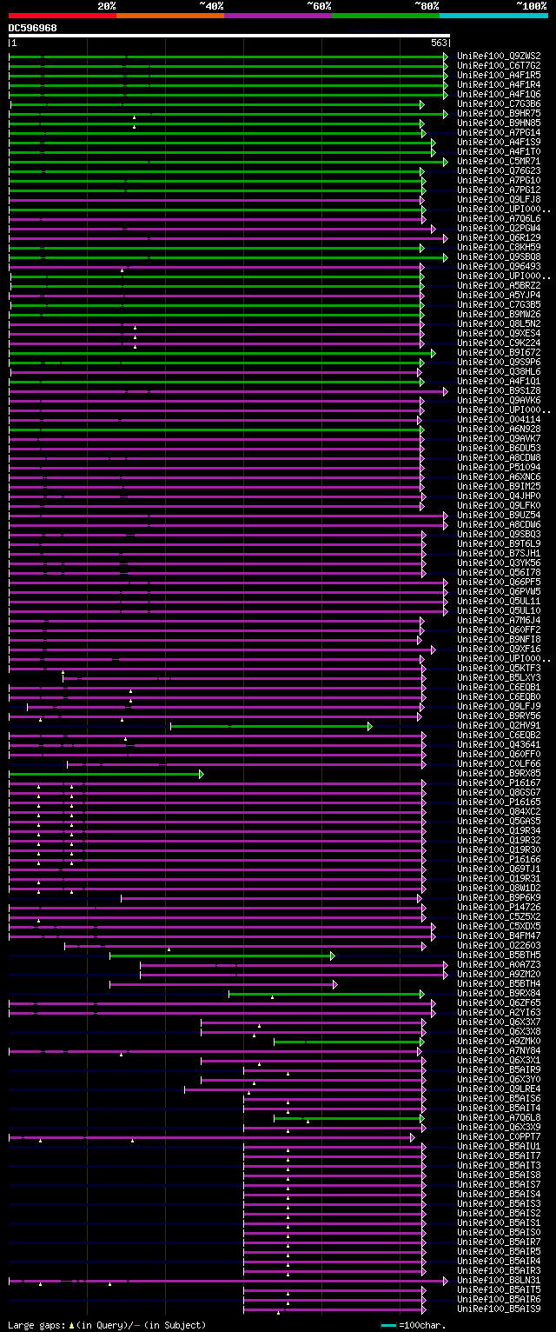Select hit UniRef100_C8KH59
This screenshot has height=1332, width=556.
pyautogui.click(x=499, y=247)
